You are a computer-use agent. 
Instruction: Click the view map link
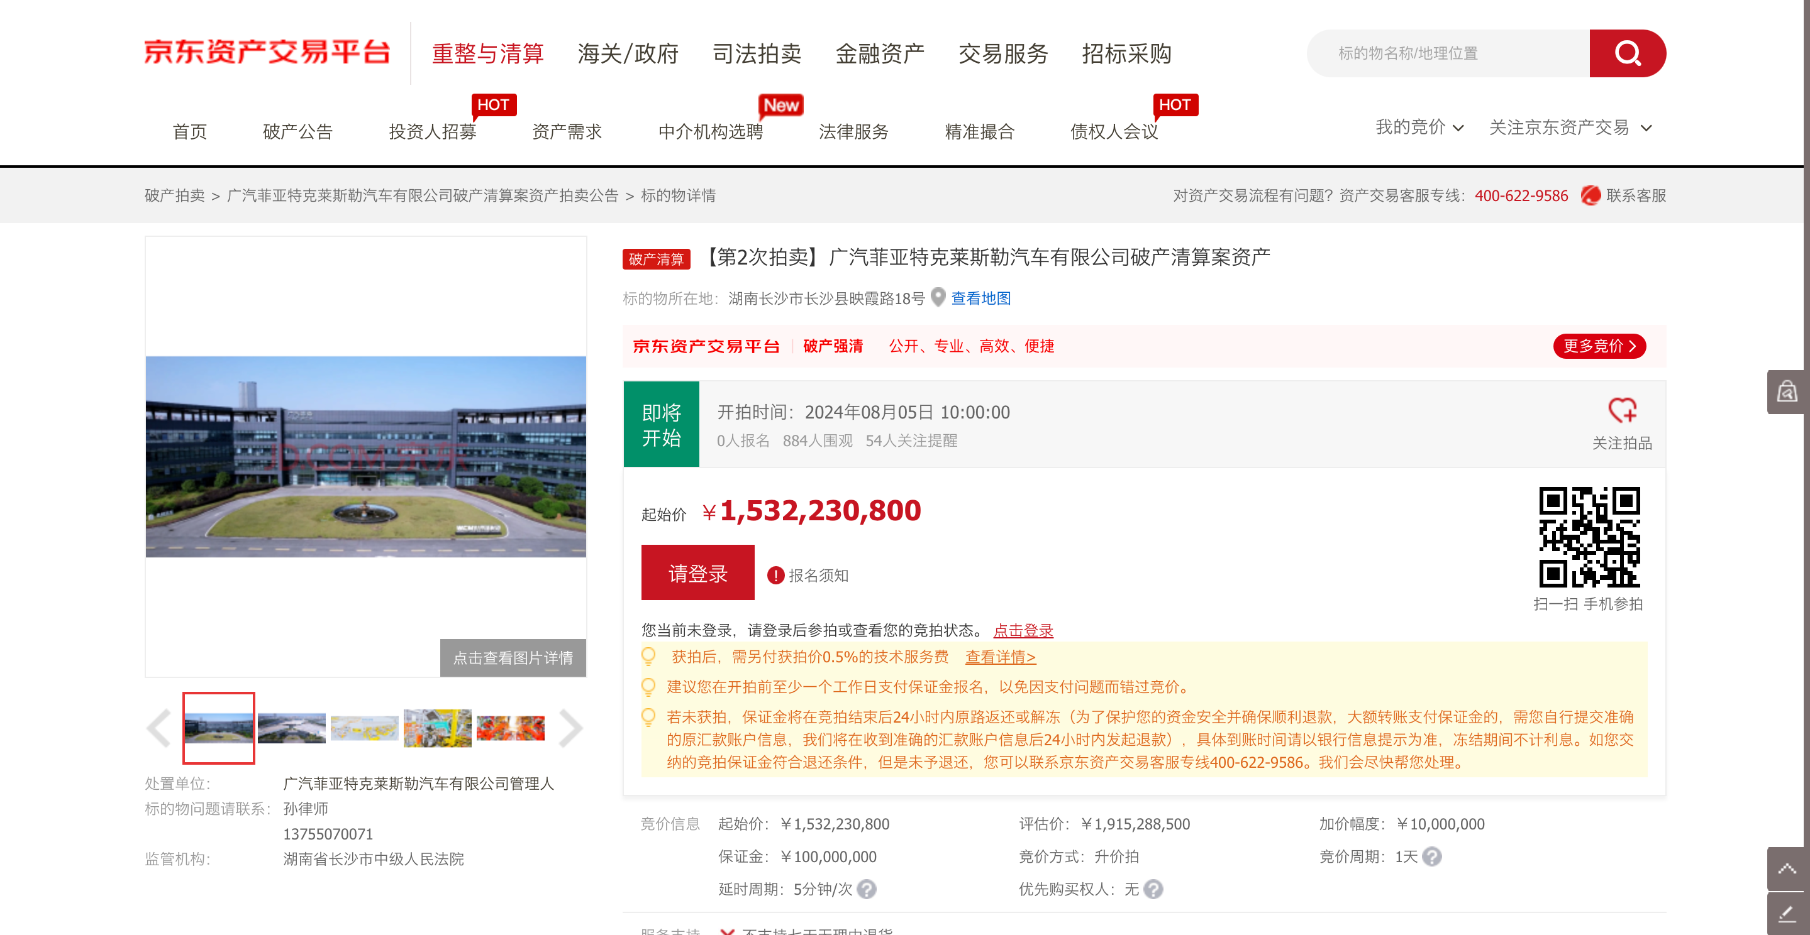980,298
